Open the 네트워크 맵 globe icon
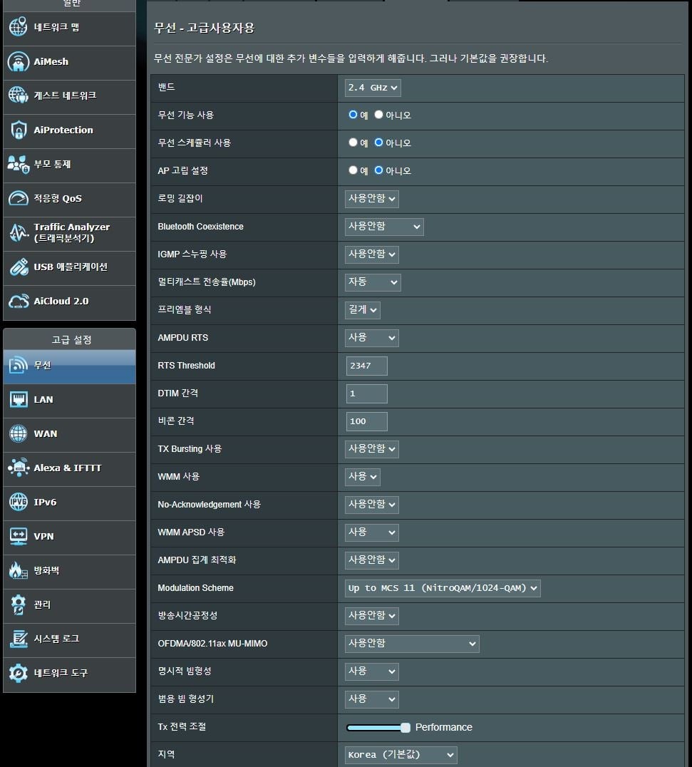 (x=18, y=27)
